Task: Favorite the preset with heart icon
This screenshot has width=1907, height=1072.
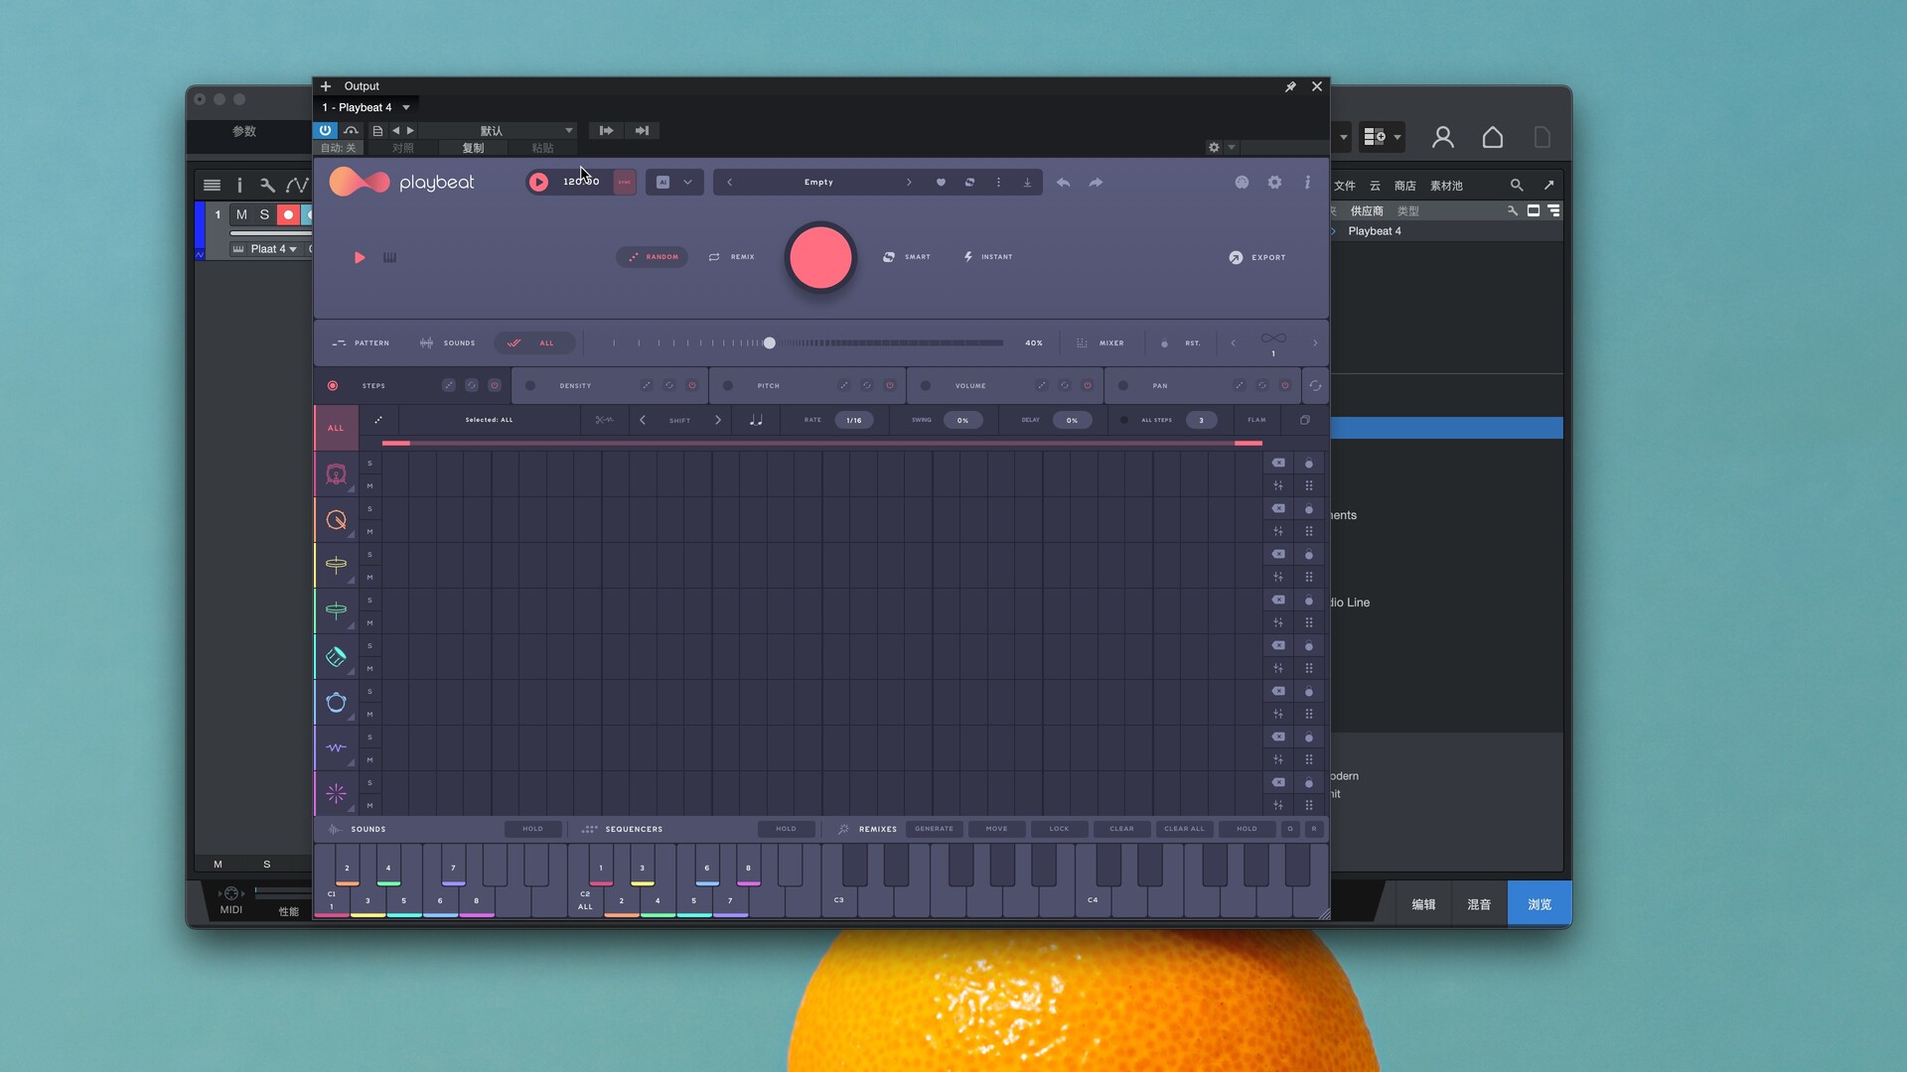Action: (941, 183)
